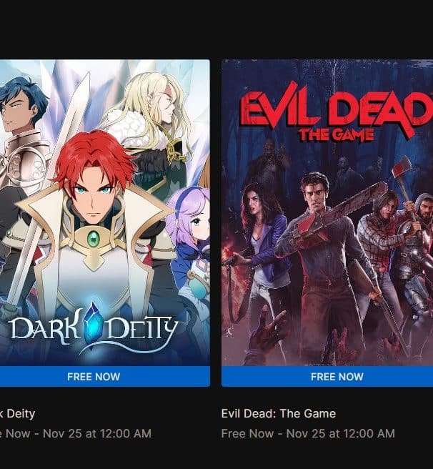Click the green gem on the hero's armor
Screen dimensions: 433x469
coord(94,239)
